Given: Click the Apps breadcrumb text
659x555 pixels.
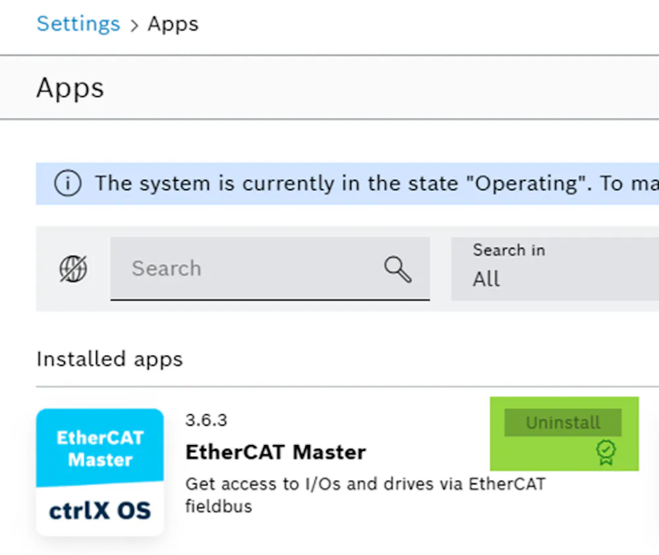Looking at the screenshot, I should (173, 24).
